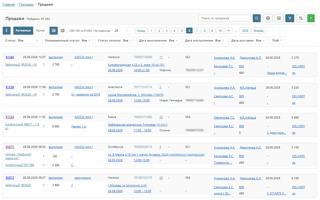The width and height of the screenshot is (320, 200).
Task: Open Овсянкова Т.С. employee link
Action: pos(224,118)
